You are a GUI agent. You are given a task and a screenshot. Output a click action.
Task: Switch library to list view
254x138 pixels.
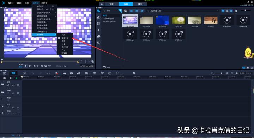[x=227, y=11]
